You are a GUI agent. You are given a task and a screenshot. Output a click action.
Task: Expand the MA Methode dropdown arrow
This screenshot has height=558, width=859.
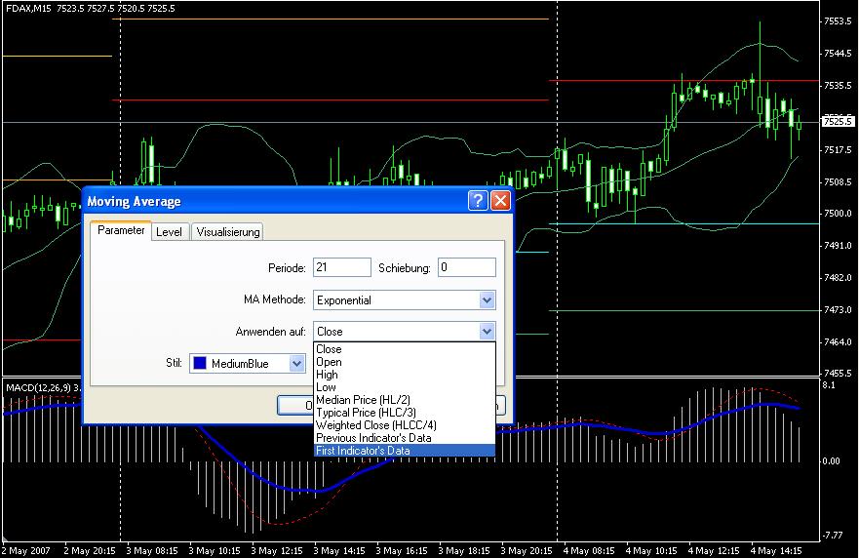[487, 300]
